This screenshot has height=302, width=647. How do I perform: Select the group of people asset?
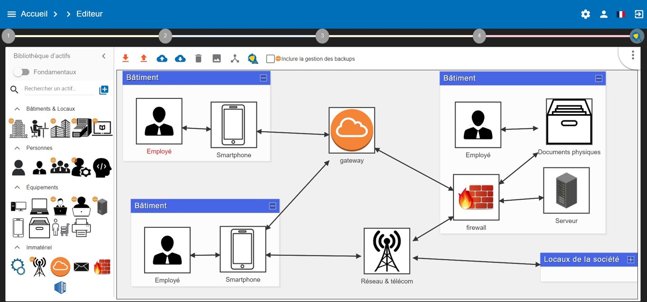60,166
